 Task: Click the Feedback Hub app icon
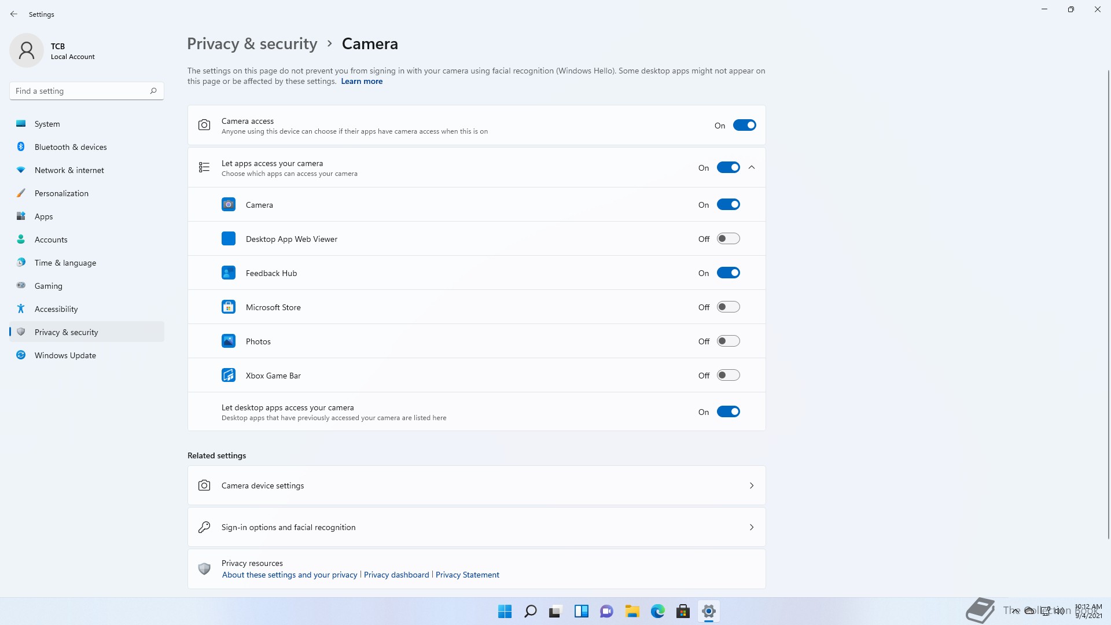229,273
